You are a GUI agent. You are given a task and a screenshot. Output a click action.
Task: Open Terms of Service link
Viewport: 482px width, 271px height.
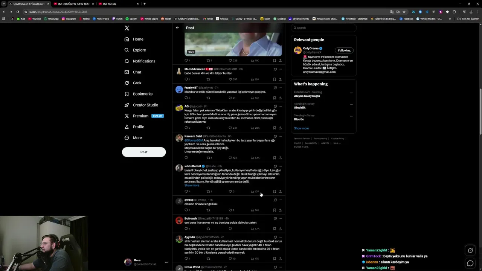coord(302,139)
